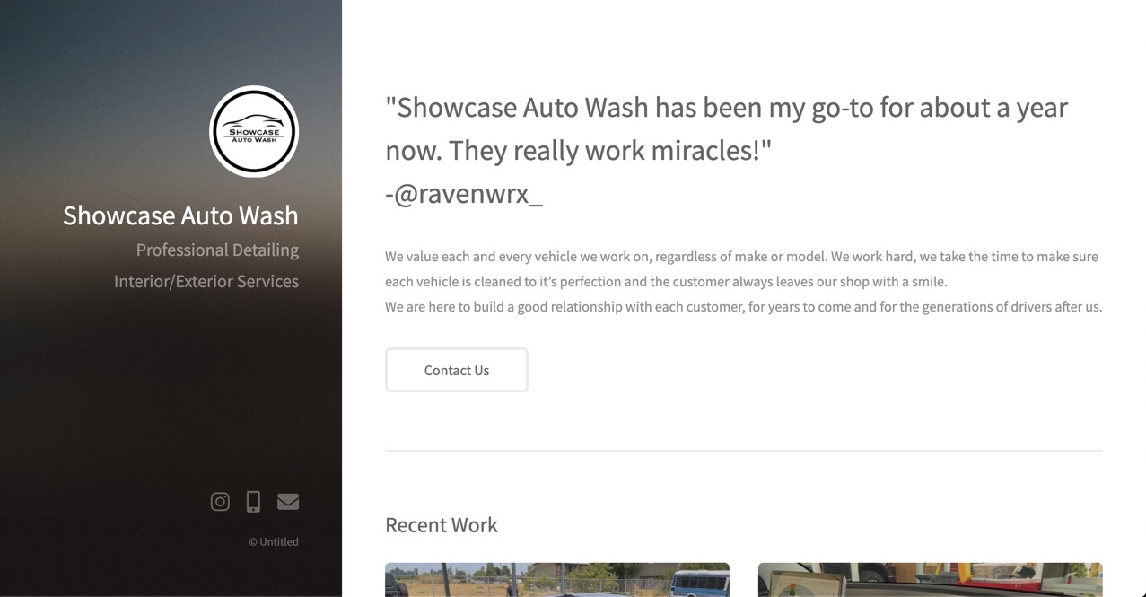Click the -@ravenwrx_ attribution
This screenshot has height=597, width=1146.
(464, 193)
